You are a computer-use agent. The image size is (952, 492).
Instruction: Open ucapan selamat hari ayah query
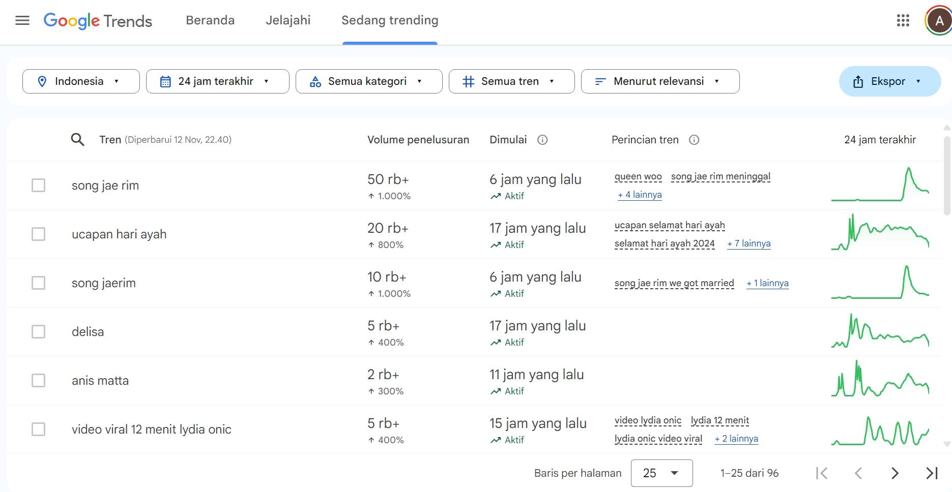tap(670, 225)
